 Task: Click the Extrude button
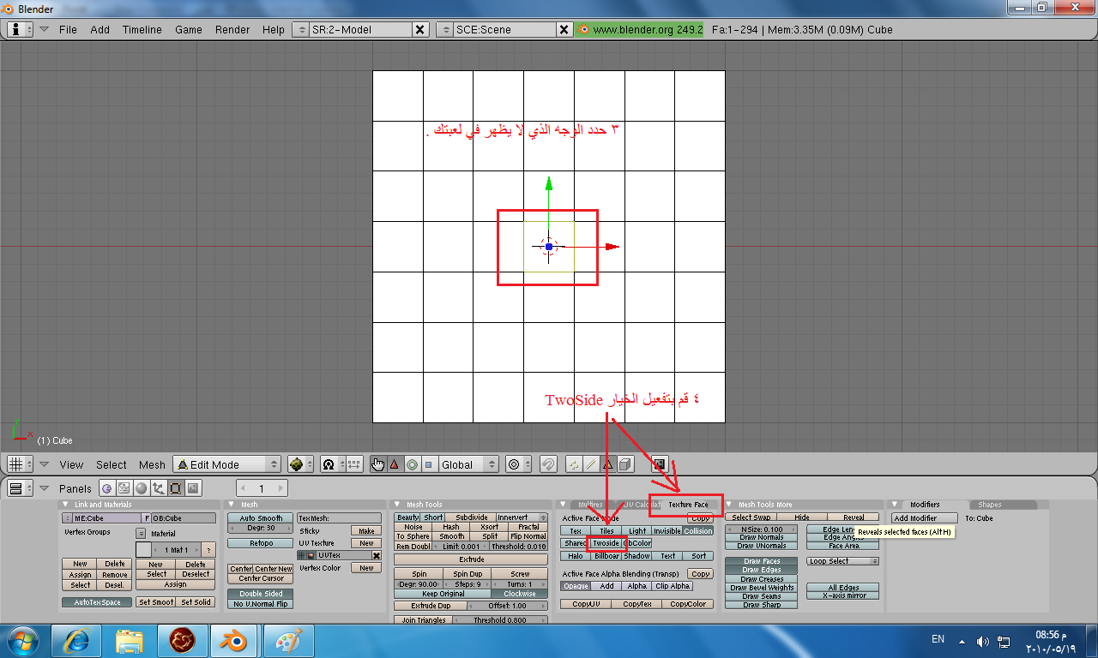[x=471, y=559]
